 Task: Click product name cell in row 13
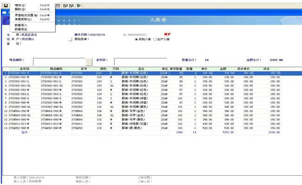[141, 124]
